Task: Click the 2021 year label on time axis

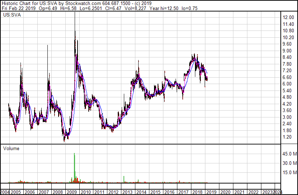Action: [x=239, y=192]
